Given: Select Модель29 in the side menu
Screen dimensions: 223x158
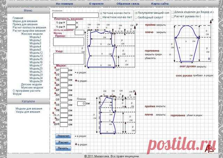Looking at the screenshot, I should pyautogui.click(x=36, y=81).
